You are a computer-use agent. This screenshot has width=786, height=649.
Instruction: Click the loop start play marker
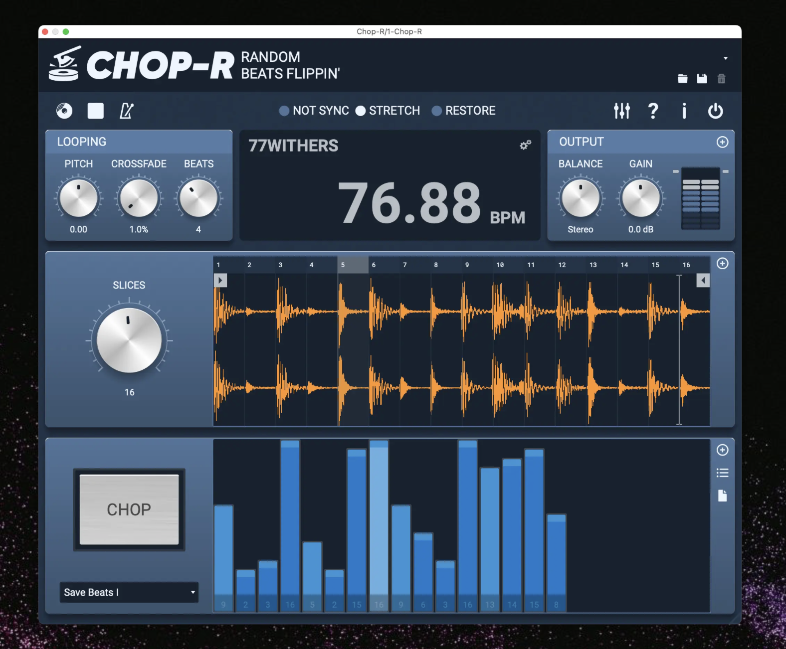[x=220, y=280]
